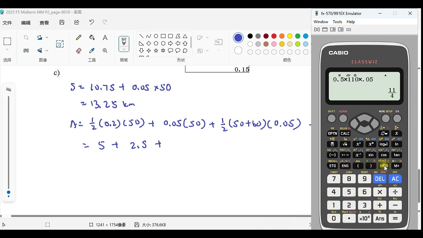This screenshot has width=423, height=238.
Task: Click the calculator Ans key
Action: coord(380,218)
